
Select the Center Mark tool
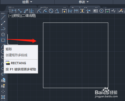click(x=102, y=11)
